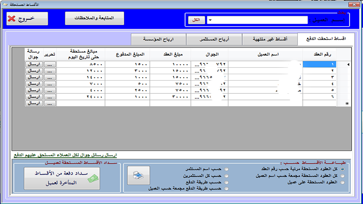Open the customer name dropdown arrow

coord(210,20)
